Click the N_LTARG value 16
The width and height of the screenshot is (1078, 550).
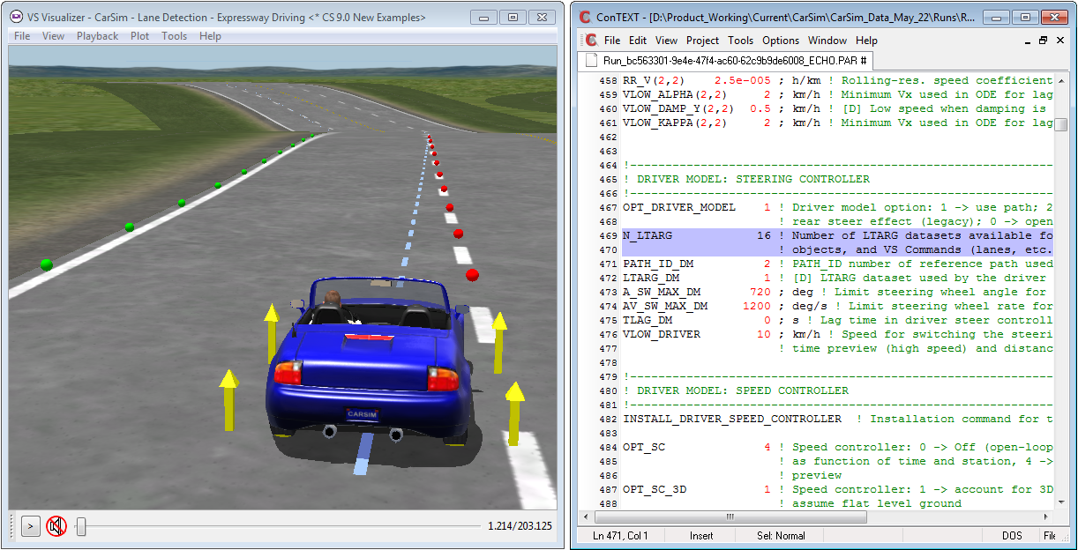pyautogui.click(x=764, y=235)
